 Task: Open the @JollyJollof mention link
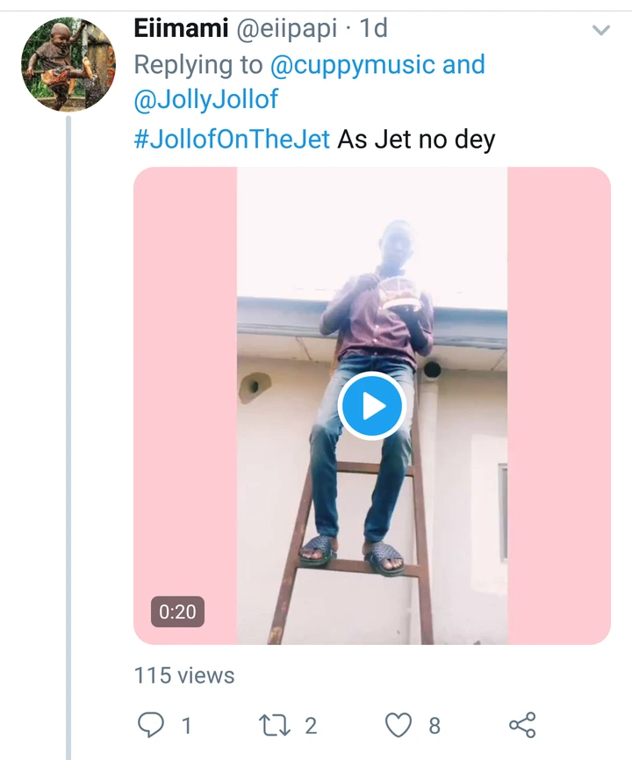[x=205, y=100]
